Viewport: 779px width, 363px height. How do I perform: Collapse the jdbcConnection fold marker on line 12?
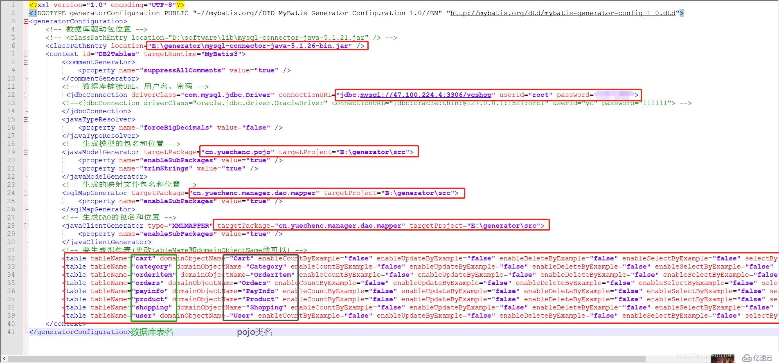pyautogui.click(x=26, y=95)
